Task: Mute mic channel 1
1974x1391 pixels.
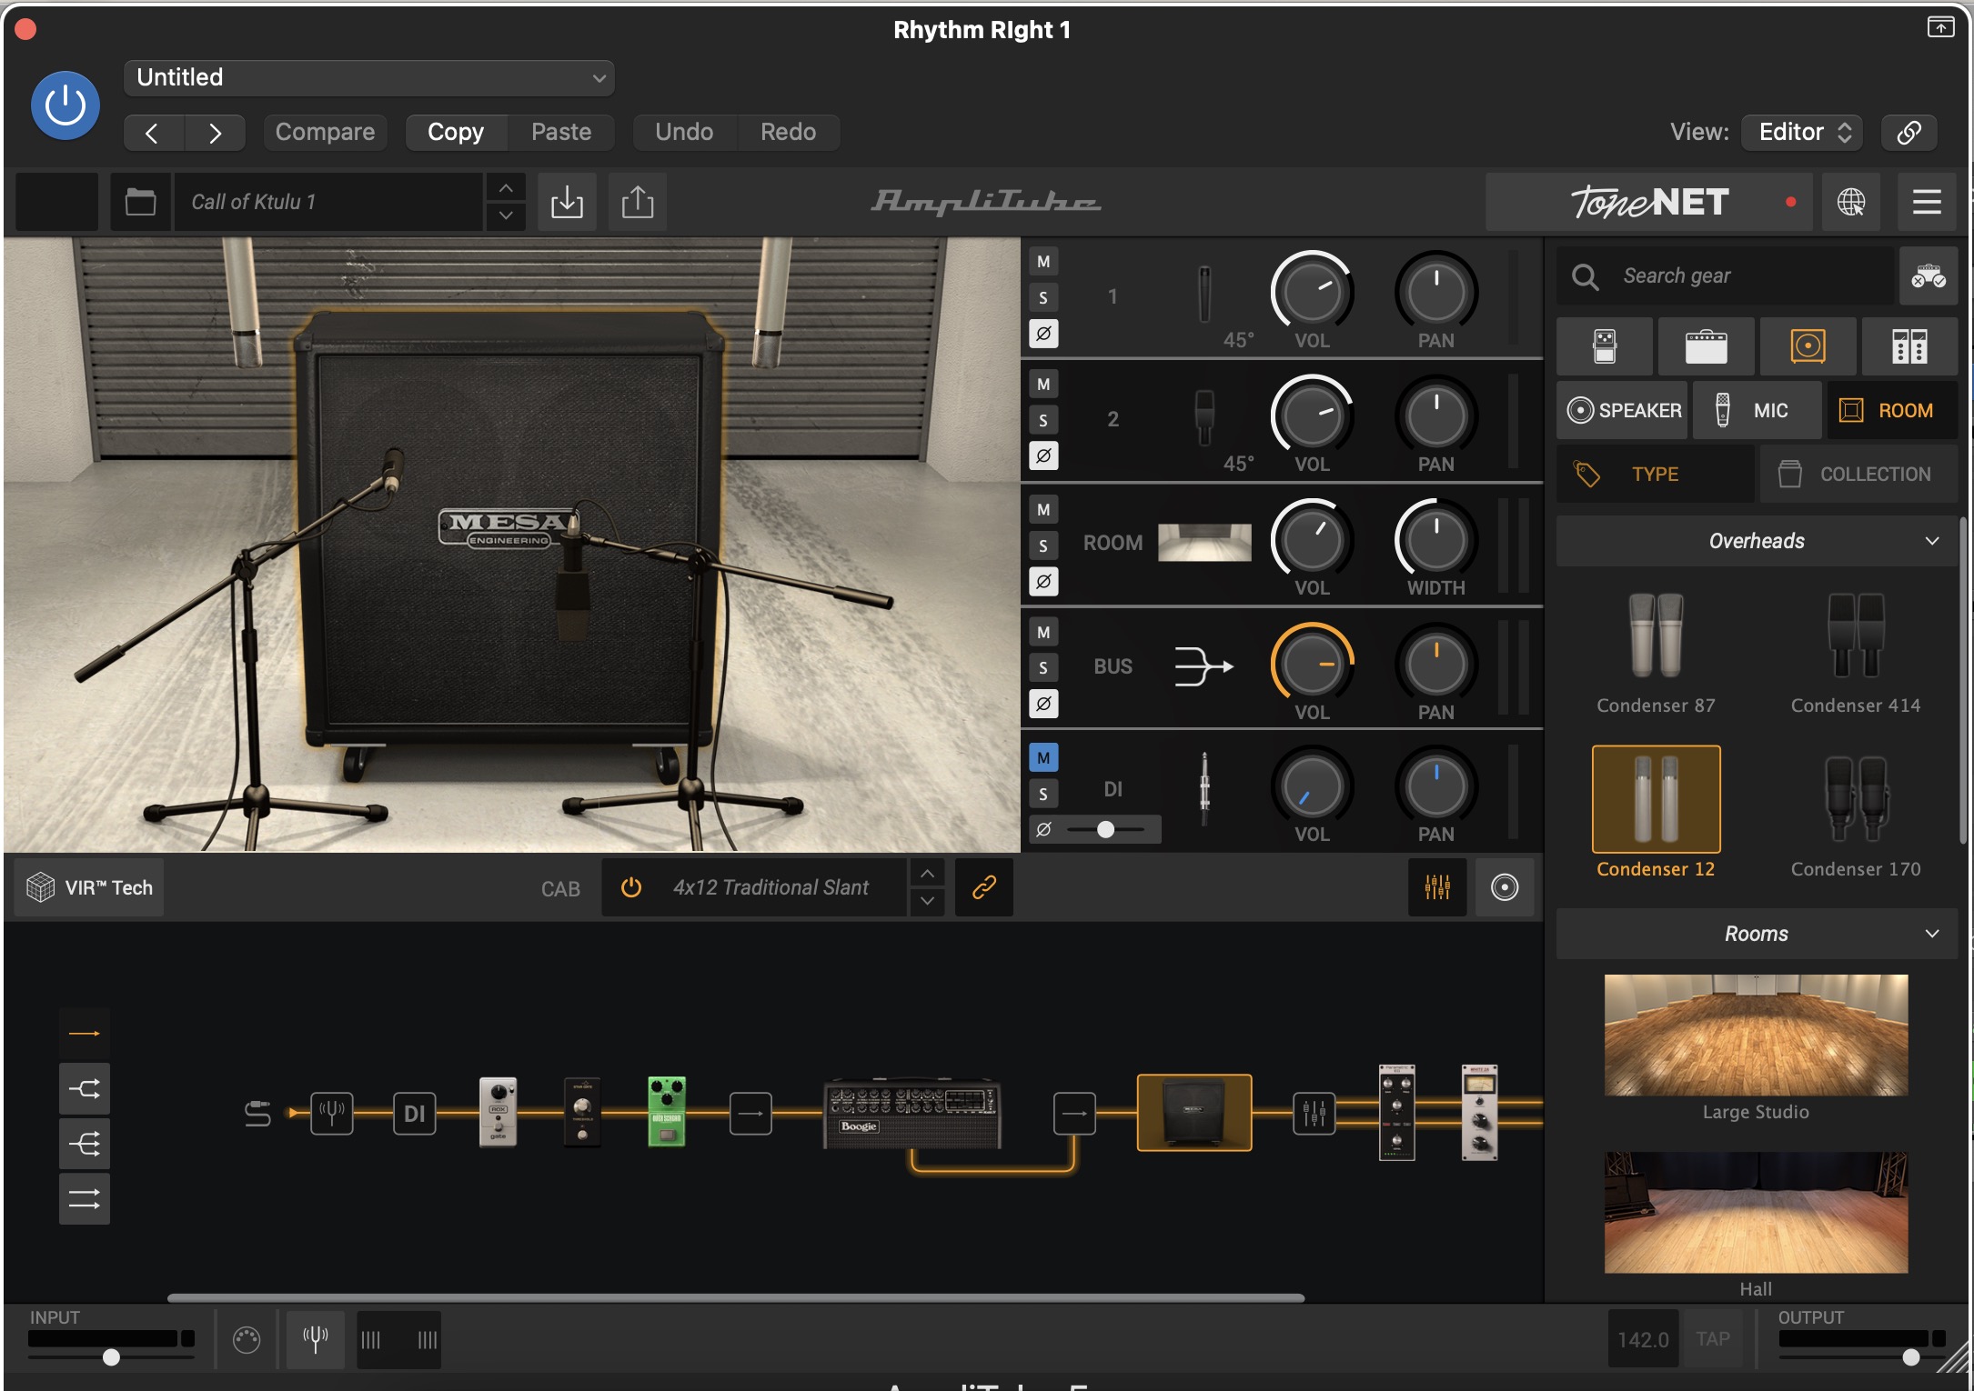Action: [1043, 262]
